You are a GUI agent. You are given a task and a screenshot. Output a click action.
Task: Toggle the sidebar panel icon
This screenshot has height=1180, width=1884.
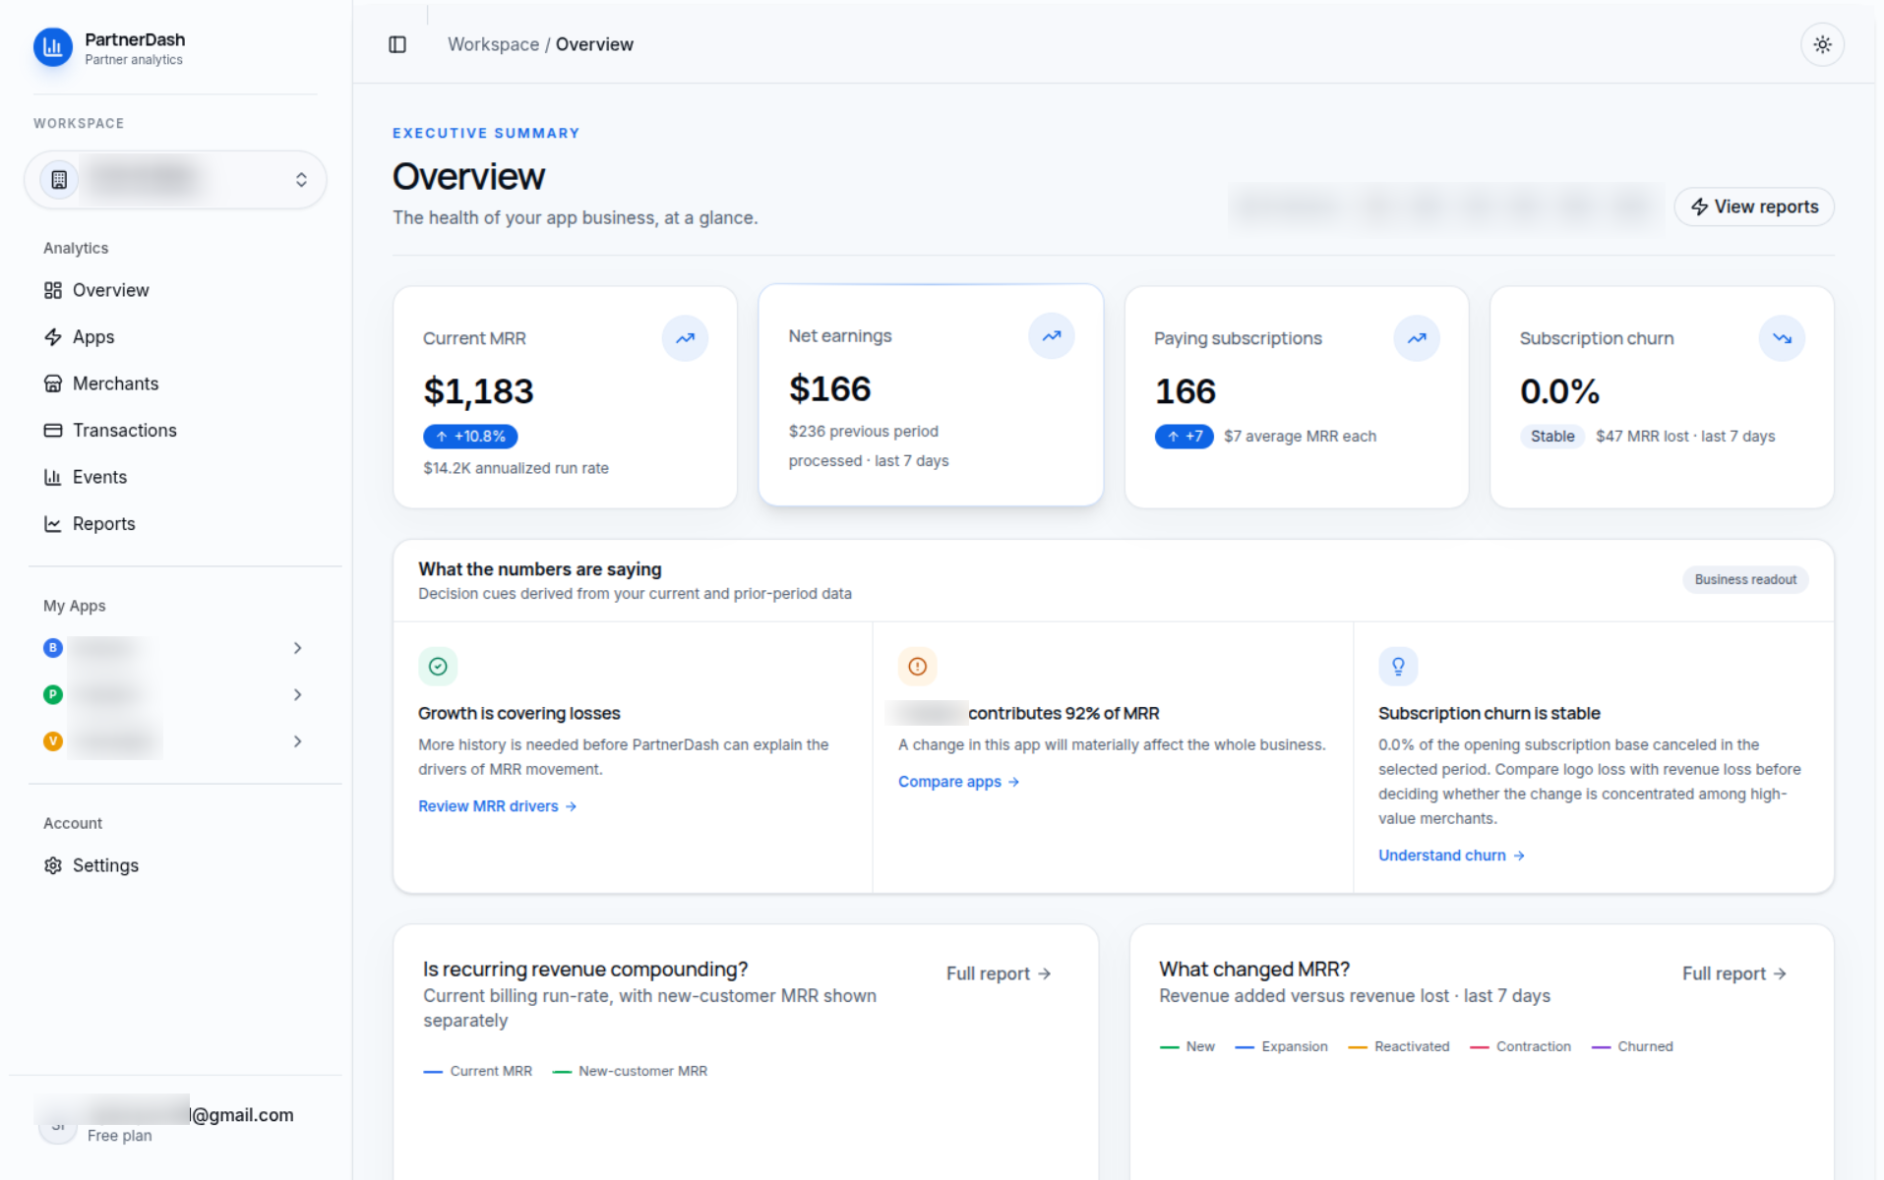click(x=397, y=44)
